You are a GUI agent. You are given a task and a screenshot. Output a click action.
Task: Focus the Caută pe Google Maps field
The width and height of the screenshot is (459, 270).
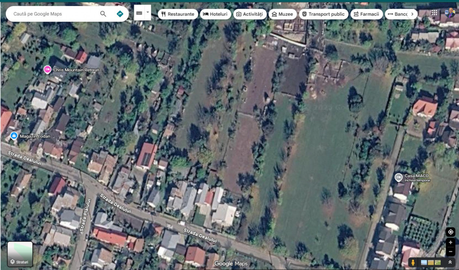(x=52, y=14)
